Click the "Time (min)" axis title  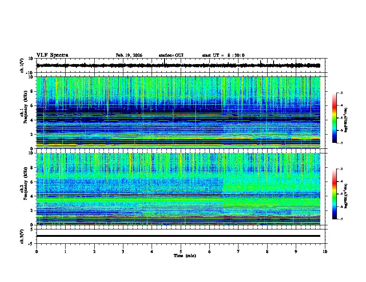point(185,256)
